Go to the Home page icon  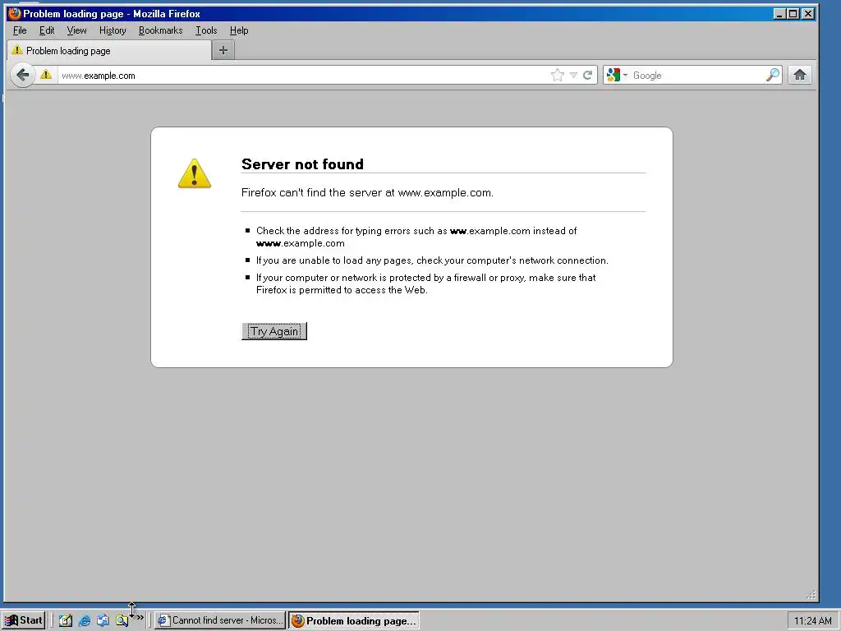800,75
